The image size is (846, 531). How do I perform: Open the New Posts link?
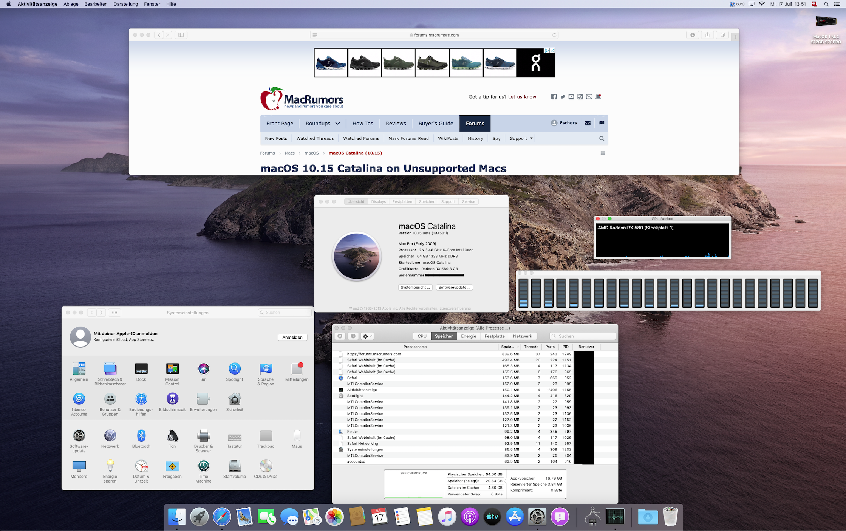click(x=276, y=139)
